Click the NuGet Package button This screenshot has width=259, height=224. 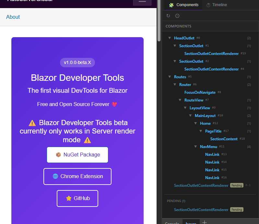[77, 155]
